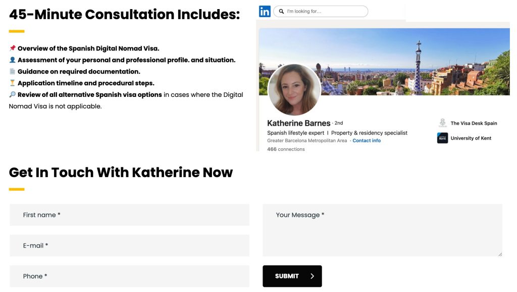Click the arrow on the Submit button
Image resolution: width=517 pixels, height=292 pixels.
coord(312,276)
